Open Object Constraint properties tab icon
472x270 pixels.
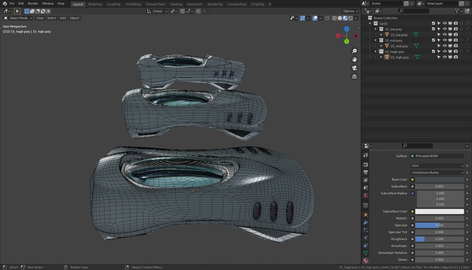[366, 245]
